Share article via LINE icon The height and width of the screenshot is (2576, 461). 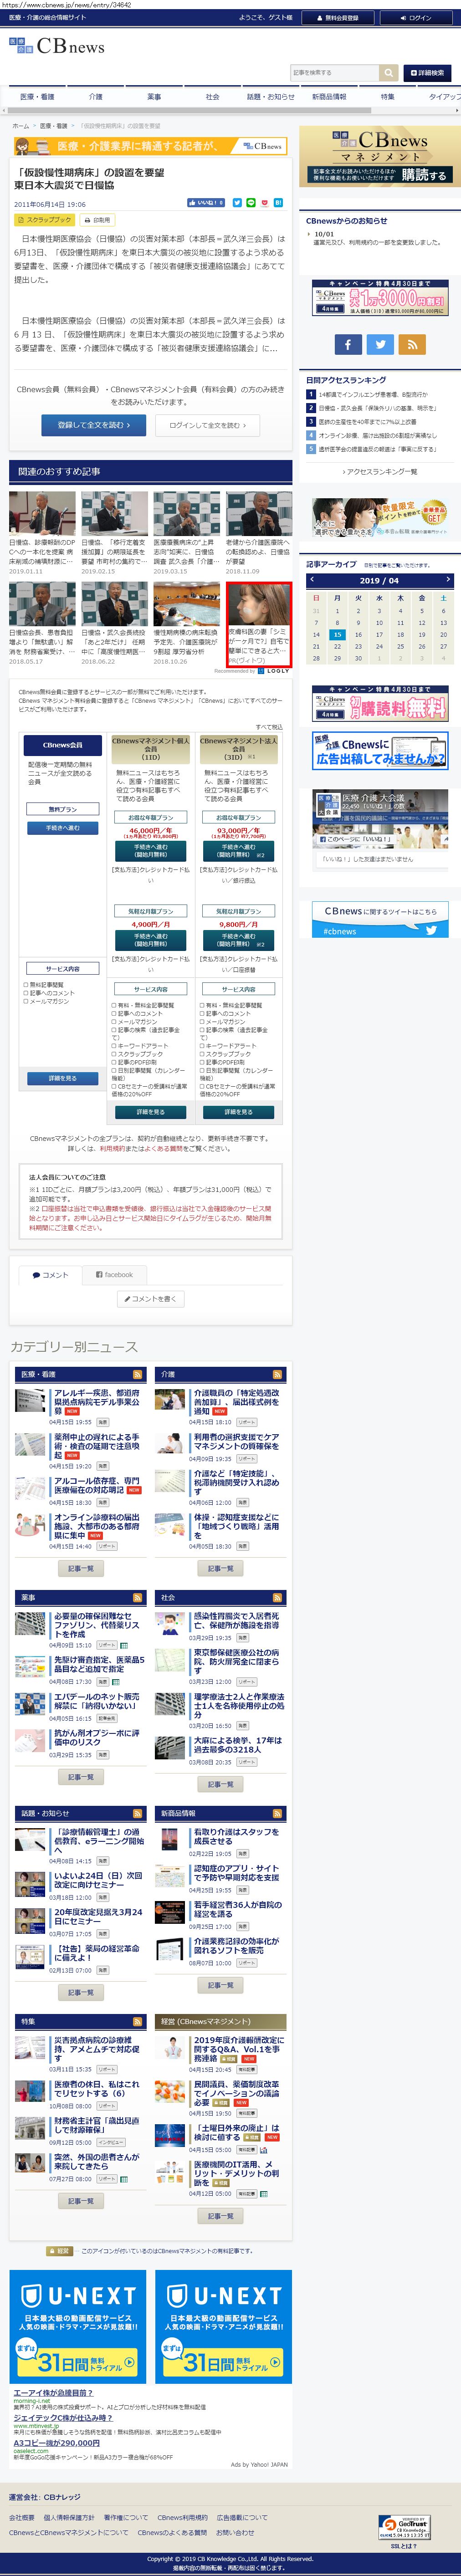click(x=251, y=203)
